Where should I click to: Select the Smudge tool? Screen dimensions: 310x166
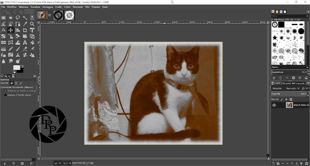pos(11,61)
